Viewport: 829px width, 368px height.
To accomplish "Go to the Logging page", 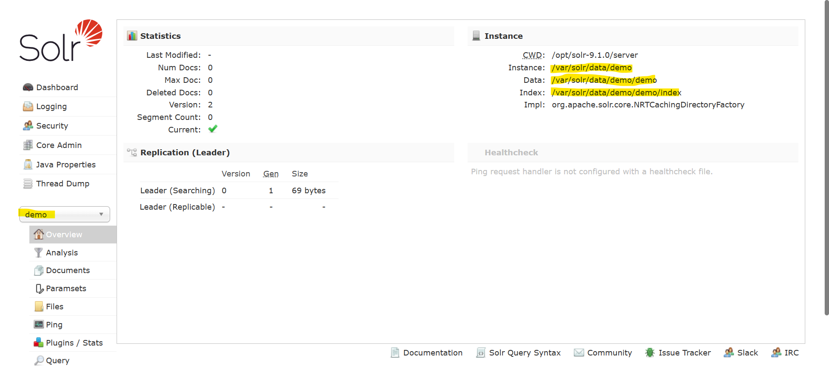I will click(x=68, y=107).
